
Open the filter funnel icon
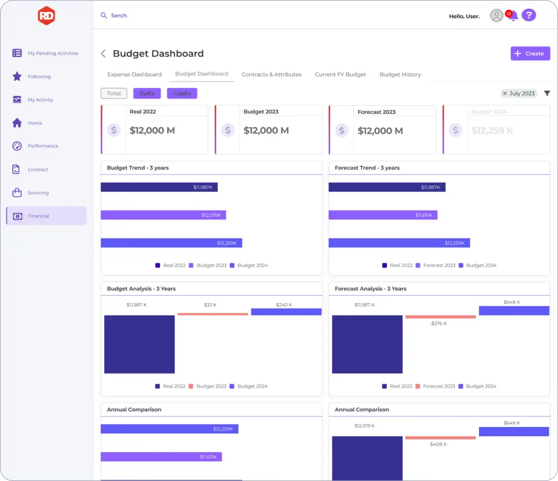point(547,93)
